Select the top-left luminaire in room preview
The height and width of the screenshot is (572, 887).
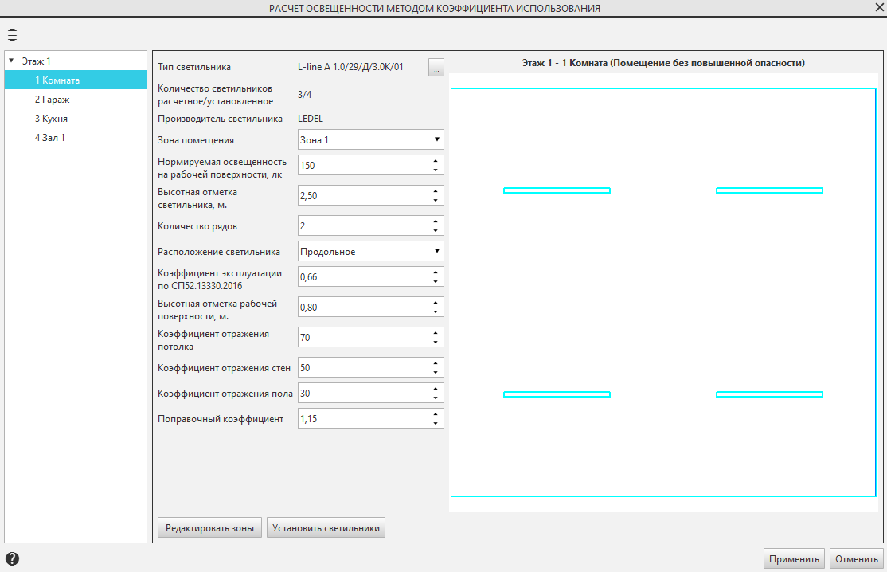click(557, 190)
